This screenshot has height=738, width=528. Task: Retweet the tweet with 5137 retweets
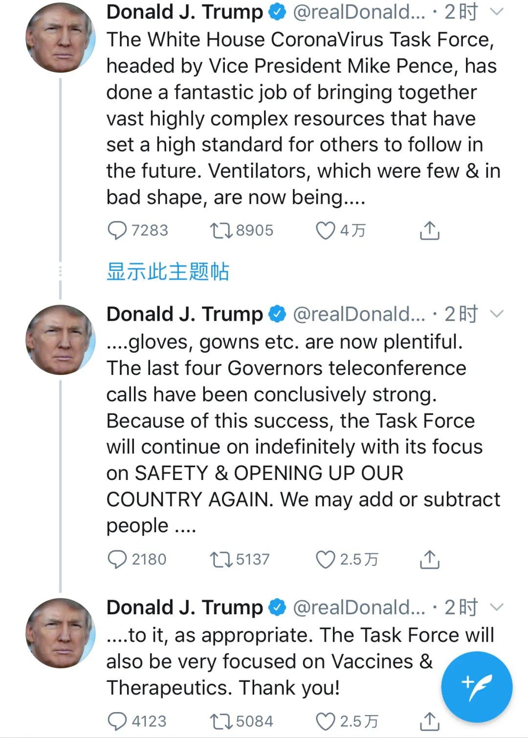221,559
